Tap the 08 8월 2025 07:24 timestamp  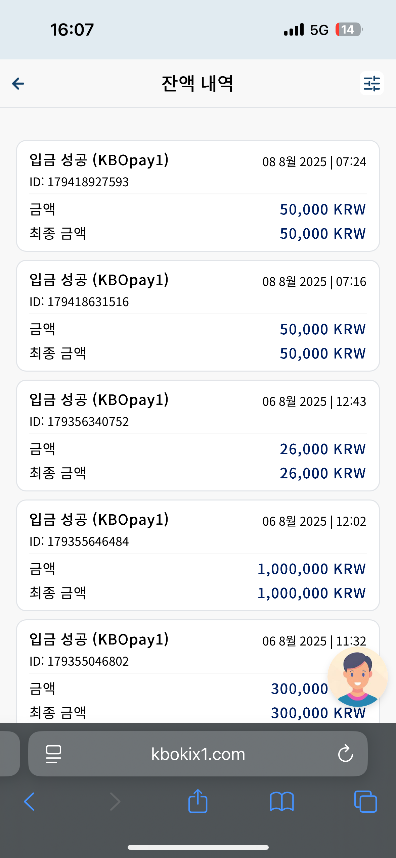(x=314, y=162)
